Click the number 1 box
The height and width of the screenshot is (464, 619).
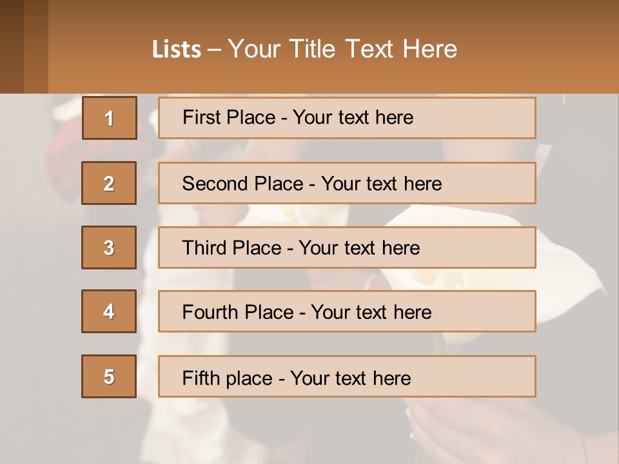pyautogui.click(x=110, y=118)
